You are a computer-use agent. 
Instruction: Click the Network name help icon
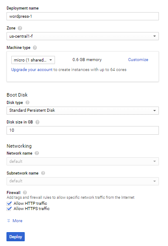pos(37,153)
